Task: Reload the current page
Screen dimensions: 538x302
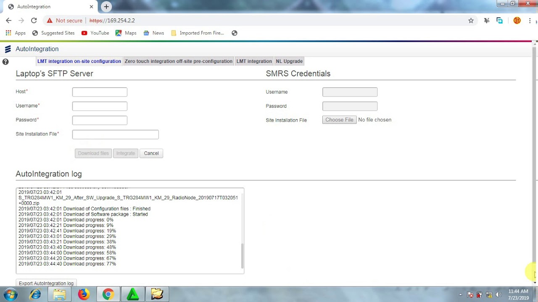Action: coord(34,20)
